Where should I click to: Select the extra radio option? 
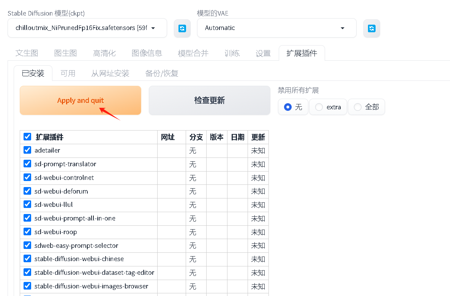[328, 107]
